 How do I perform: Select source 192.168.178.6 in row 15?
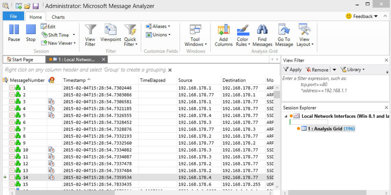click(x=194, y=184)
